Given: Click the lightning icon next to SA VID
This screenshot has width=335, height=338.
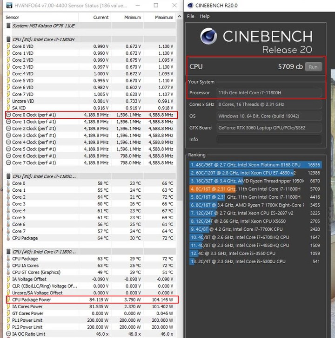Looking at the screenshot, I should pos(8,108).
